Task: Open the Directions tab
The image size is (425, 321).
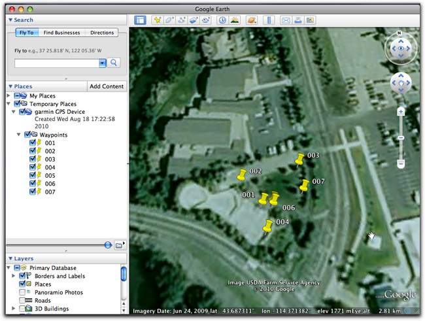Action: pos(102,32)
